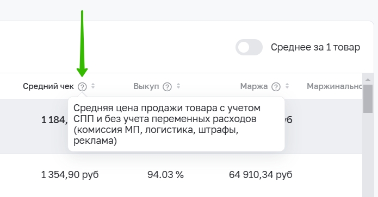This screenshot has width=378, height=197.
Task: Sort rows using Маржа sort arrows
Action: tap(287, 86)
